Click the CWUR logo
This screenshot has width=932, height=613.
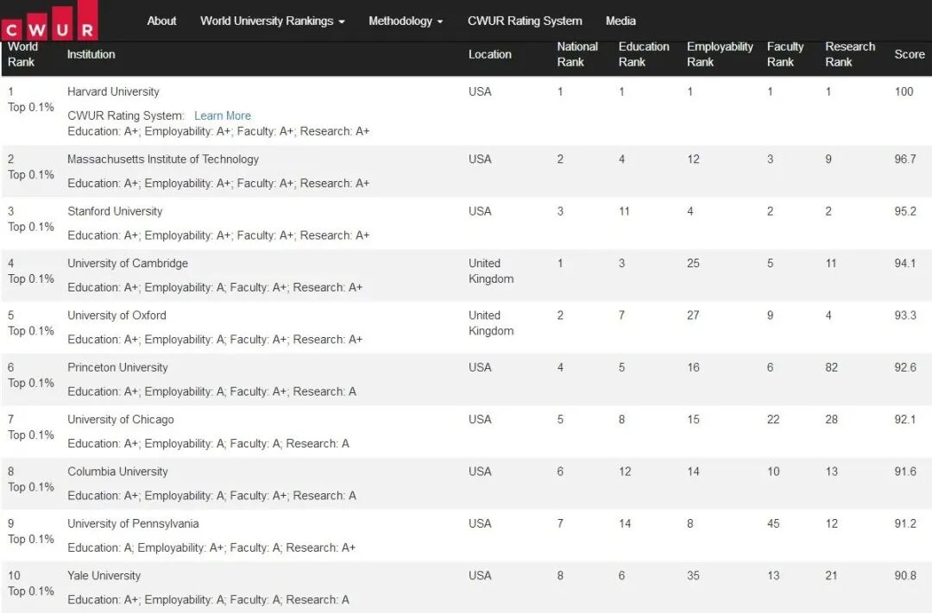(50, 21)
